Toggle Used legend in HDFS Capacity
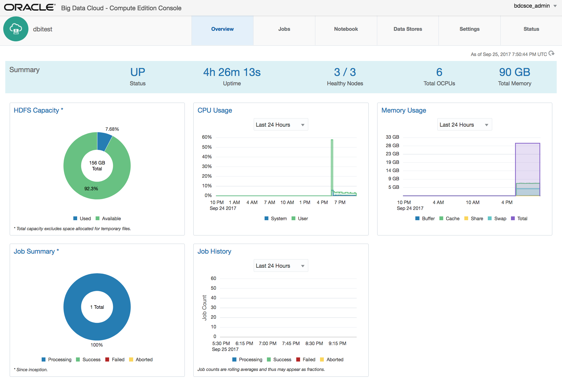This screenshot has width=562, height=380. tap(82, 218)
